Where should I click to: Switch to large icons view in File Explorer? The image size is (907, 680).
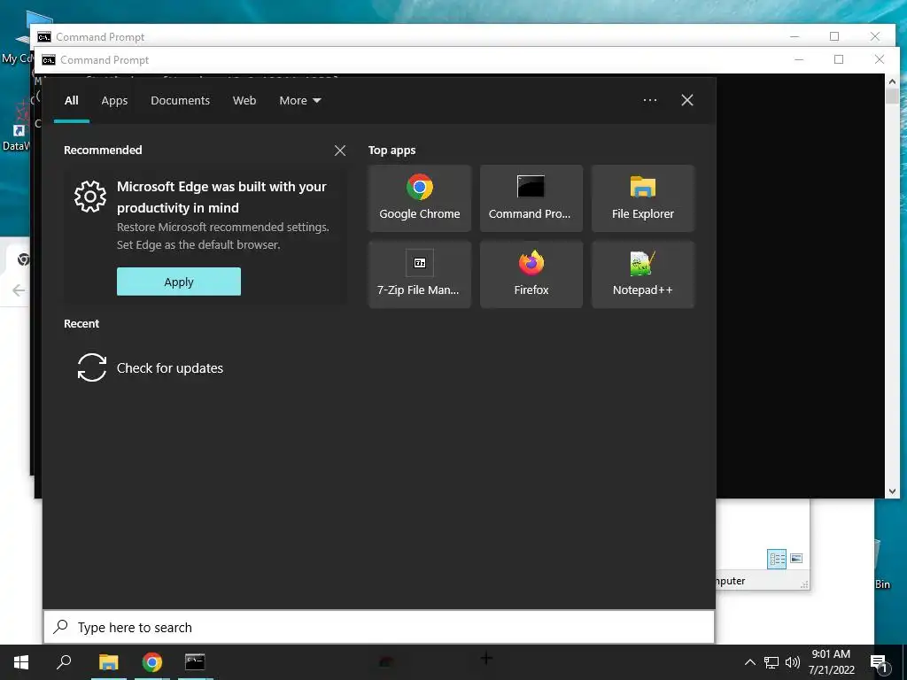(796, 559)
